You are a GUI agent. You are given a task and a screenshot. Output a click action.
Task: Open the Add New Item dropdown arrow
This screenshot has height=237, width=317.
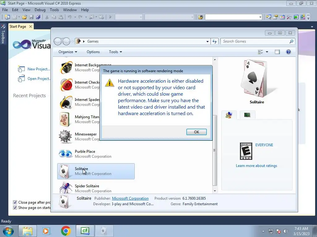coord(19,17)
